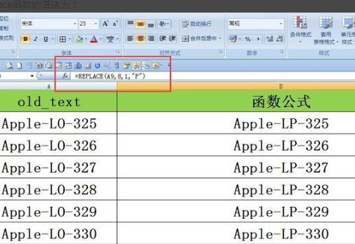The image size is (355, 244).
Task: Open the font size 25 dropdown
Action: coord(89,24)
